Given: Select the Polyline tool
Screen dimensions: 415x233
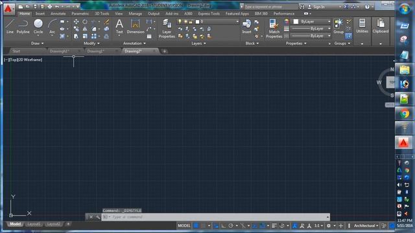Looking at the screenshot, I should pyautogui.click(x=23, y=27).
